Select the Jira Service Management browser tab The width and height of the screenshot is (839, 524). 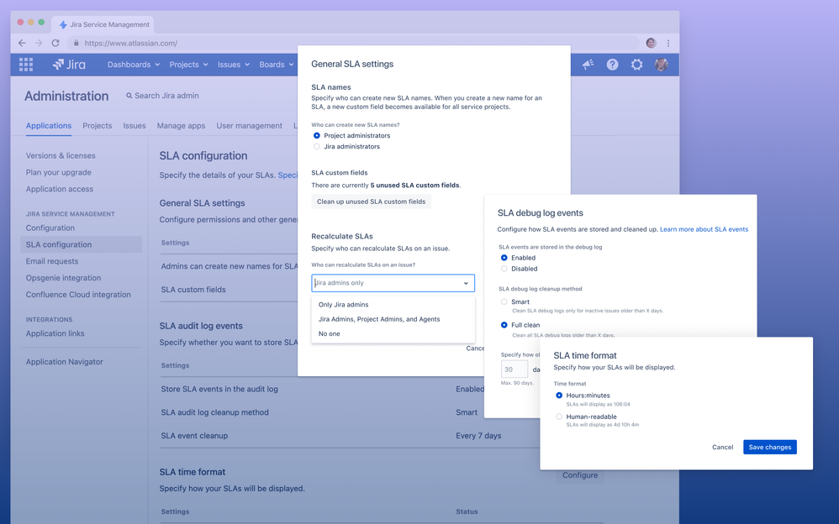pyautogui.click(x=103, y=24)
